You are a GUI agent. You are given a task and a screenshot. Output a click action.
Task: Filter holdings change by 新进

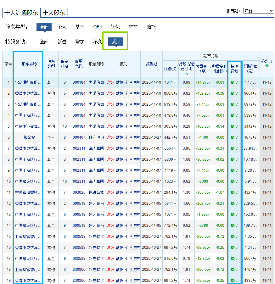click(x=62, y=42)
